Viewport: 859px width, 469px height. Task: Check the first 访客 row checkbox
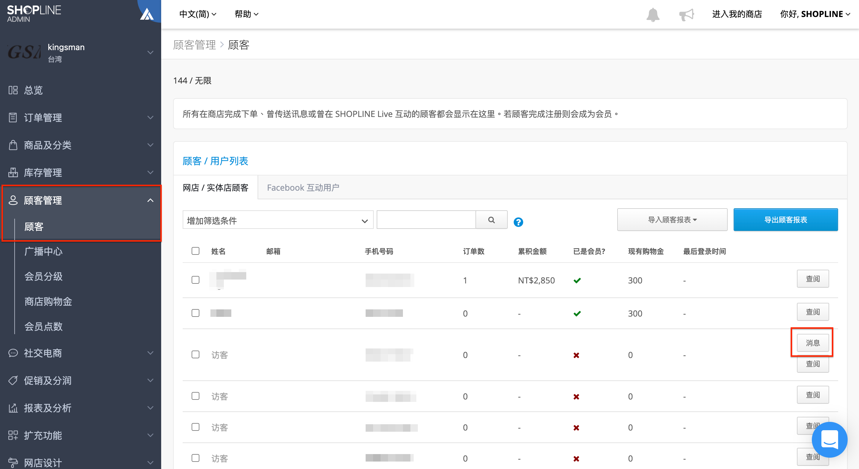(195, 355)
